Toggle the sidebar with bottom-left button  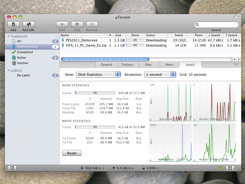point(12,168)
